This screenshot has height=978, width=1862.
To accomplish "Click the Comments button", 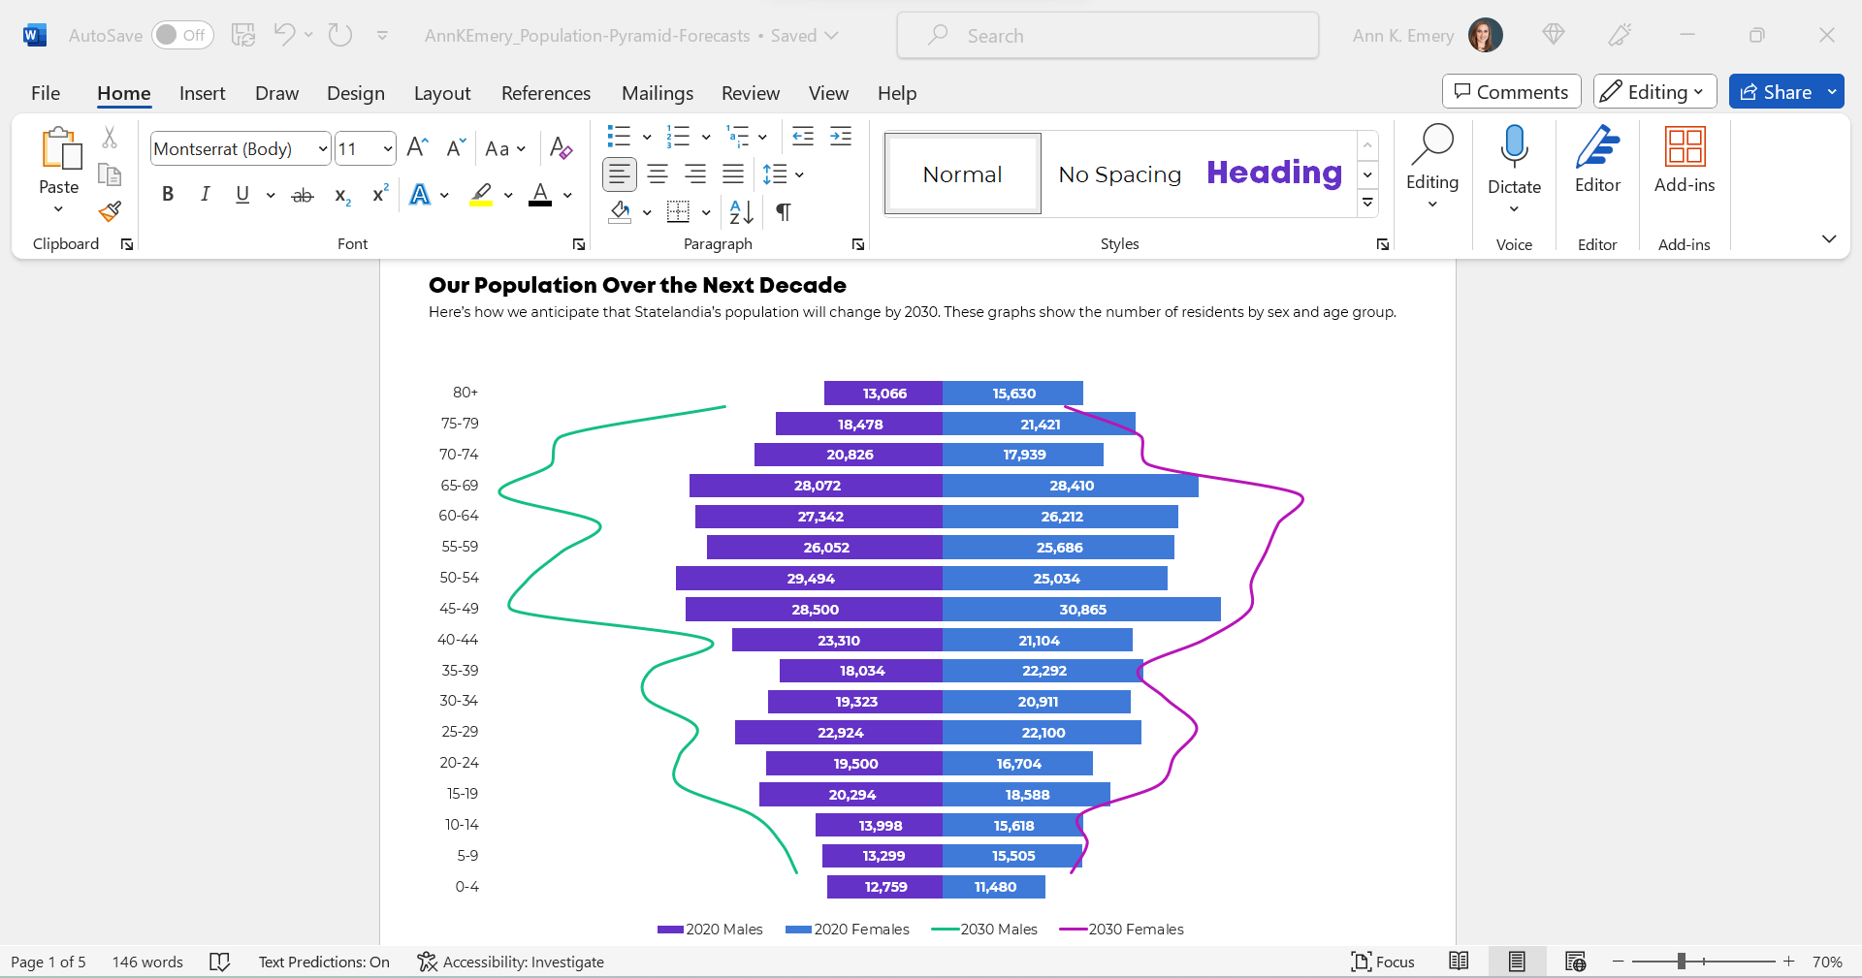I will click(1511, 91).
